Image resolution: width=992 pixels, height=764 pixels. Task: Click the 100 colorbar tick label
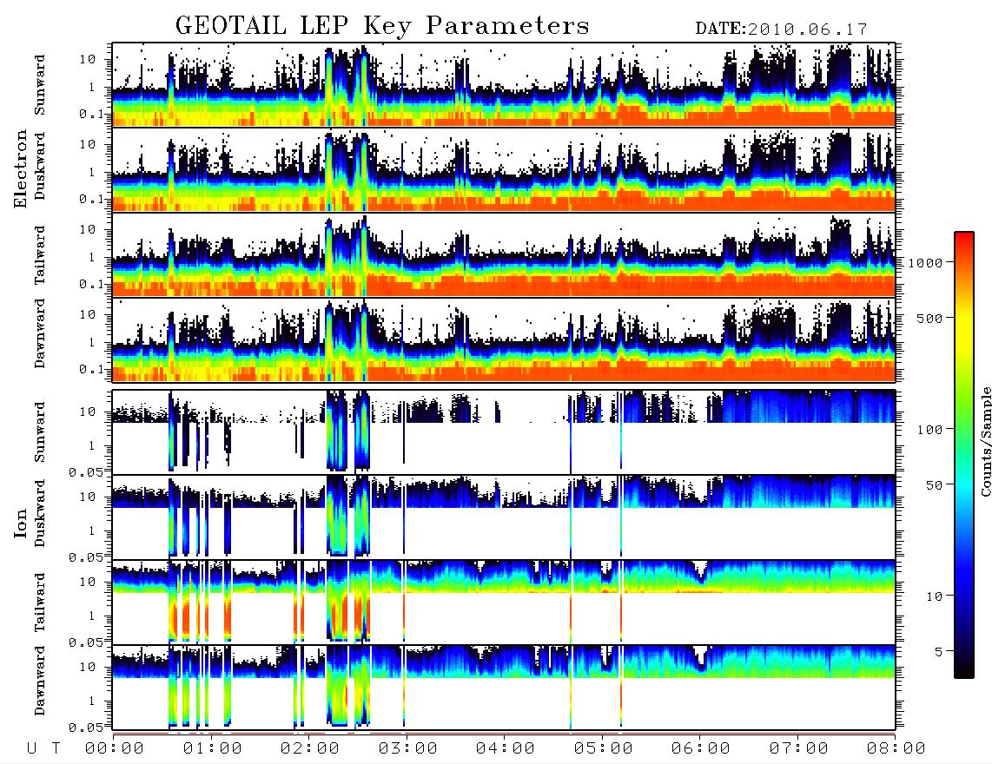[929, 430]
